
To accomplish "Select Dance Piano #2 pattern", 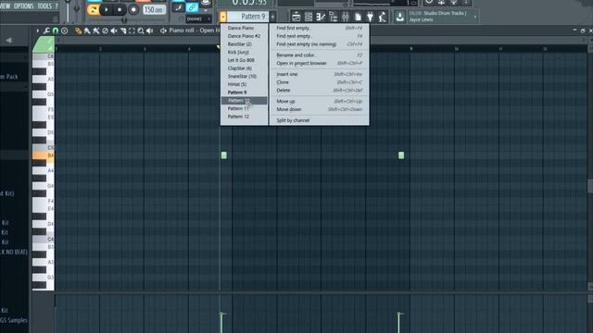I will pyautogui.click(x=244, y=36).
